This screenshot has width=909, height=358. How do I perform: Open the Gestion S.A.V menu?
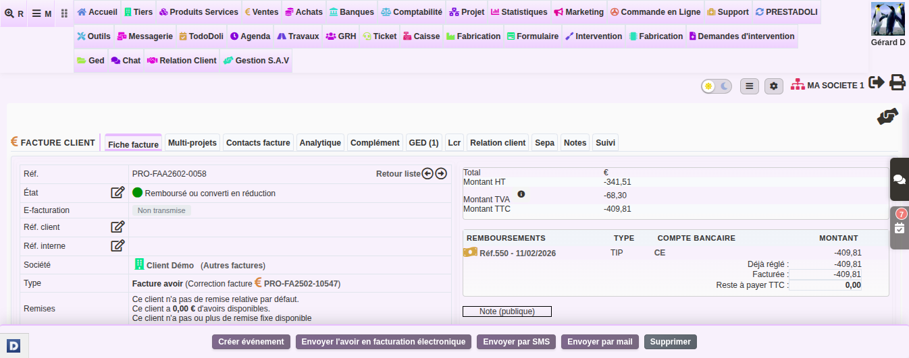point(256,61)
